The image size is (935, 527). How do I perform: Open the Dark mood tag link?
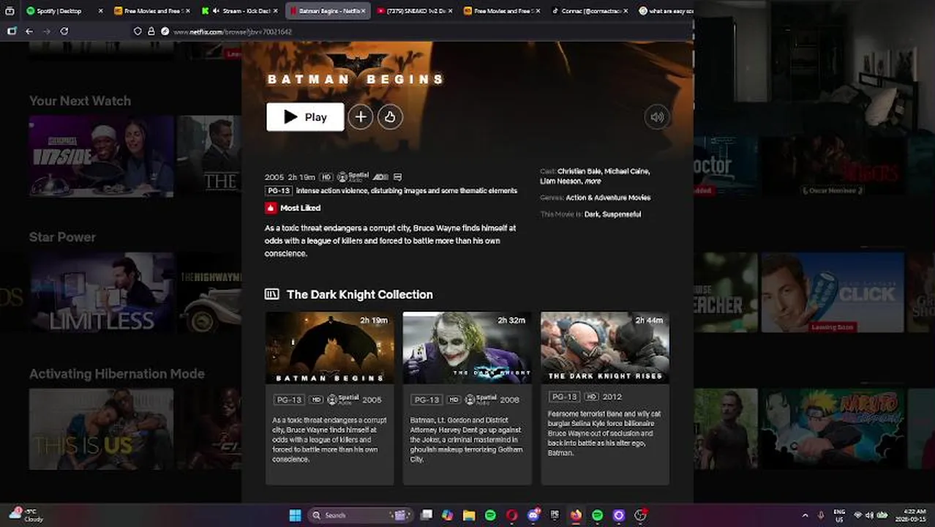point(592,214)
